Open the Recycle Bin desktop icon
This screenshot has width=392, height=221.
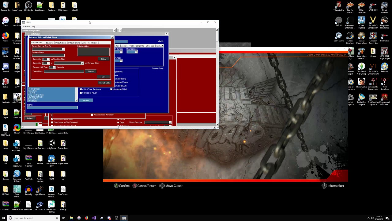point(6,6)
